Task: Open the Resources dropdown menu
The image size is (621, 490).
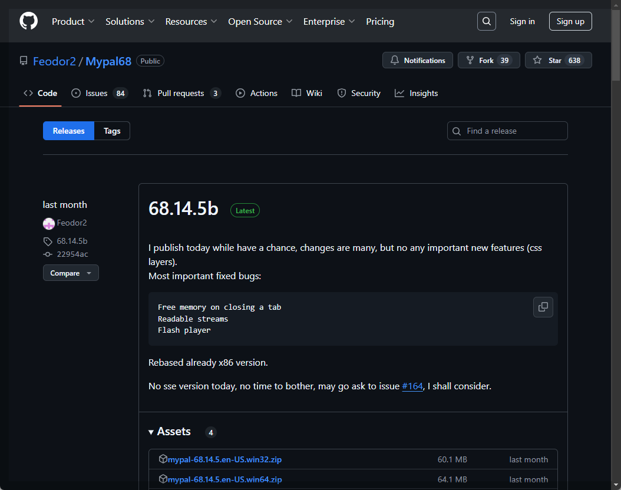Action: pyautogui.click(x=191, y=21)
